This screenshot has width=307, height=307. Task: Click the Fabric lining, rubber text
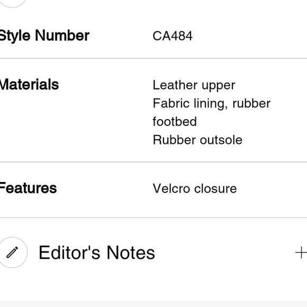tap(212, 103)
